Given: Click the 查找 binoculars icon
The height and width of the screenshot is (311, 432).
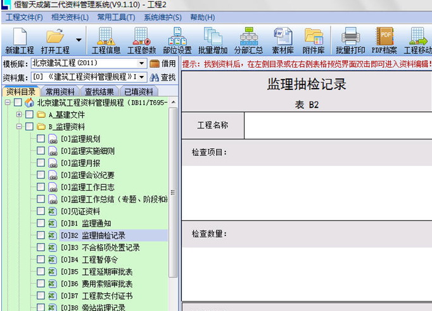Looking at the screenshot, I should (x=155, y=77).
